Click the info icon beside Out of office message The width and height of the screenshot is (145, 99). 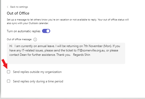tap(35, 39)
